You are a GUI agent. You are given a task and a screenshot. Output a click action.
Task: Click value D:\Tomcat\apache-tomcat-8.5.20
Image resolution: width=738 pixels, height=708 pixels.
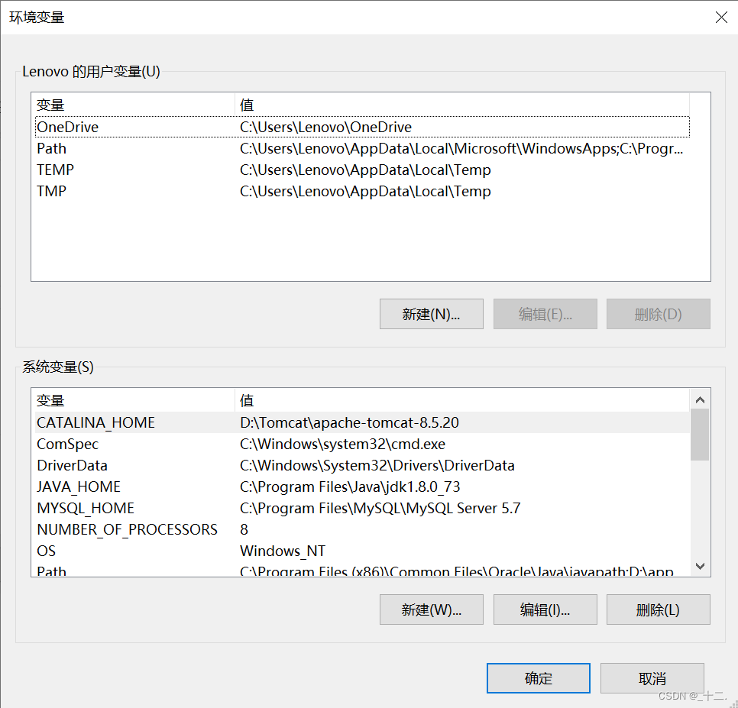pos(349,422)
